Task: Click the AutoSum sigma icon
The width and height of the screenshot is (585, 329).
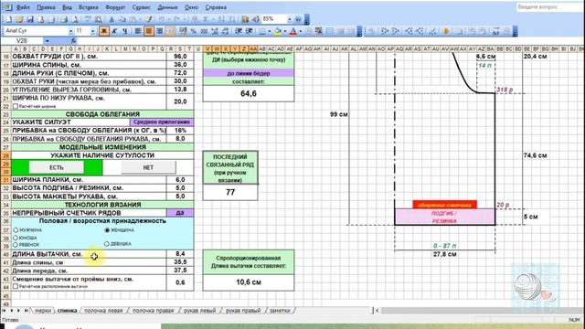Action: coord(206,19)
